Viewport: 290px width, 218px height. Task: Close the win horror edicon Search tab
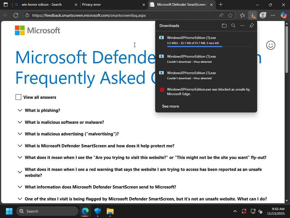76,5
